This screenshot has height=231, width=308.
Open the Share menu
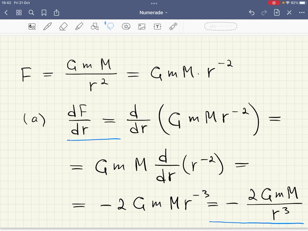point(57,13)
